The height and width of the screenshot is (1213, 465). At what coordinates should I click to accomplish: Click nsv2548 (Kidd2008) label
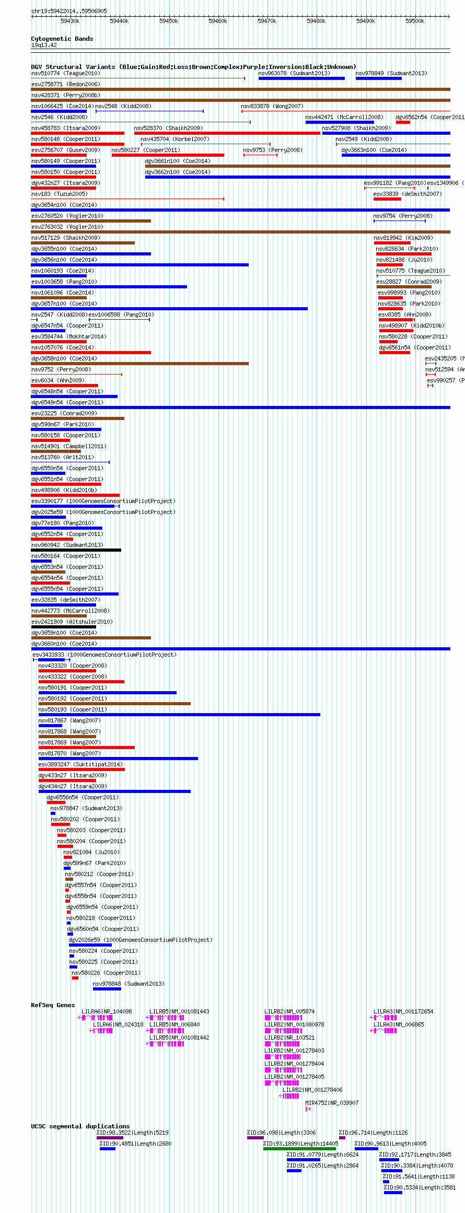coord(123,106)
